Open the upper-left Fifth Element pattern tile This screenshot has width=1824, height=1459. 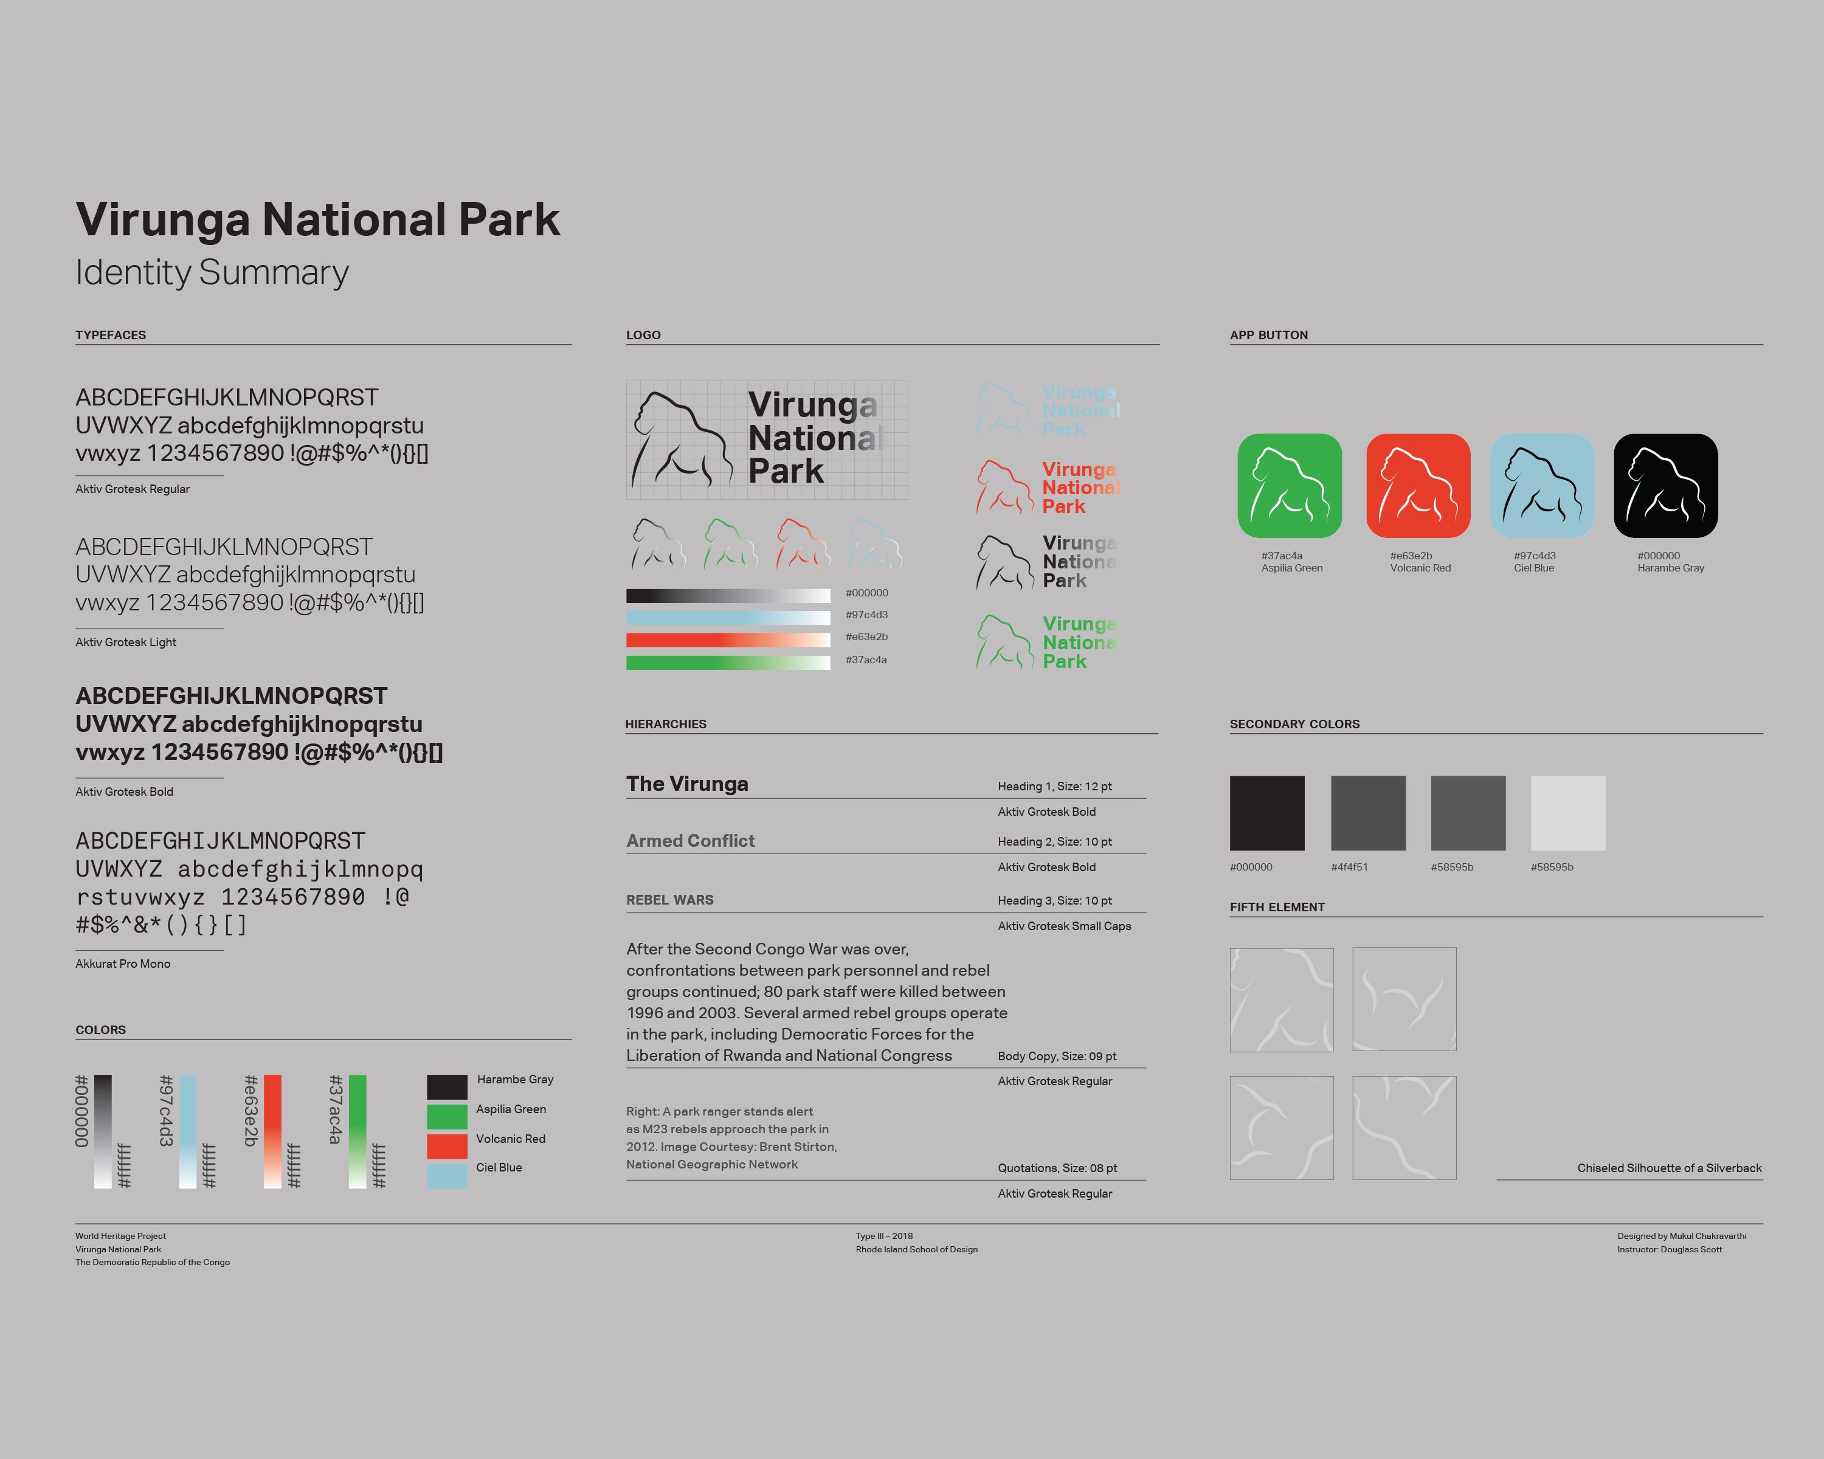[x=1282, y=1000]
